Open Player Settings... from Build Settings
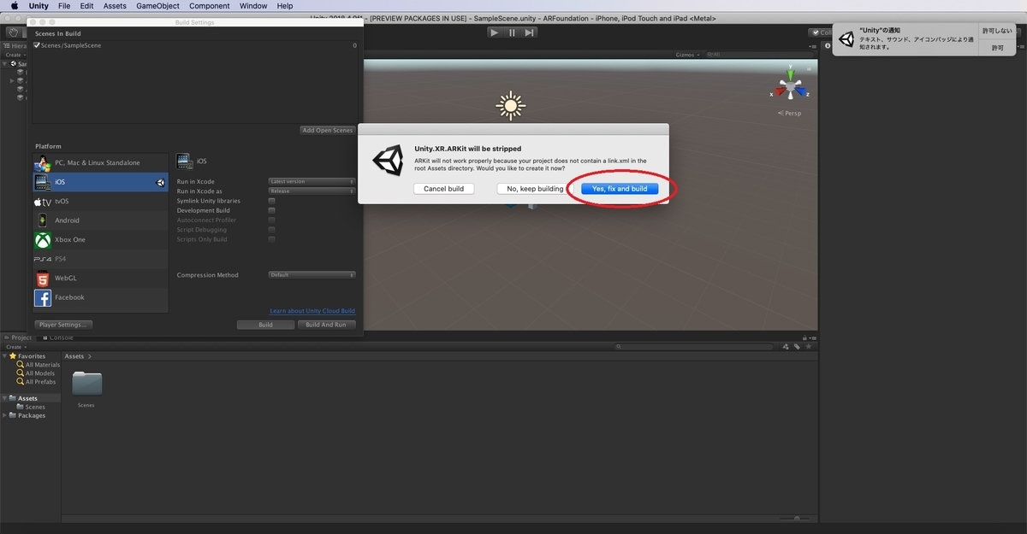The width and height of the screenshot is (1027, 534). click(63, 325)
